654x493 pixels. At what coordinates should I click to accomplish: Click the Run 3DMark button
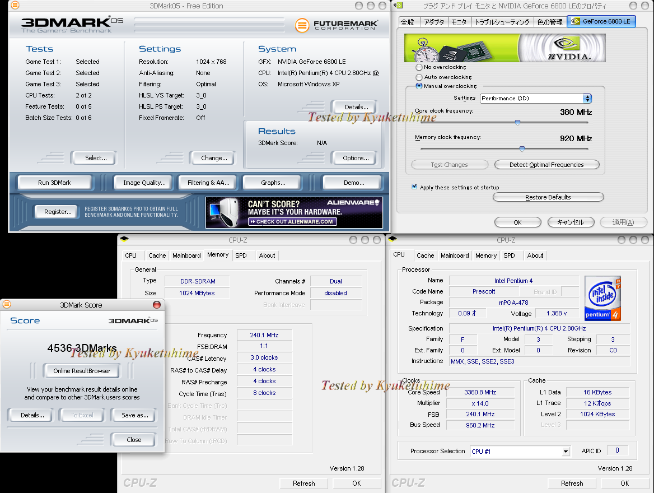coord(55,183)
